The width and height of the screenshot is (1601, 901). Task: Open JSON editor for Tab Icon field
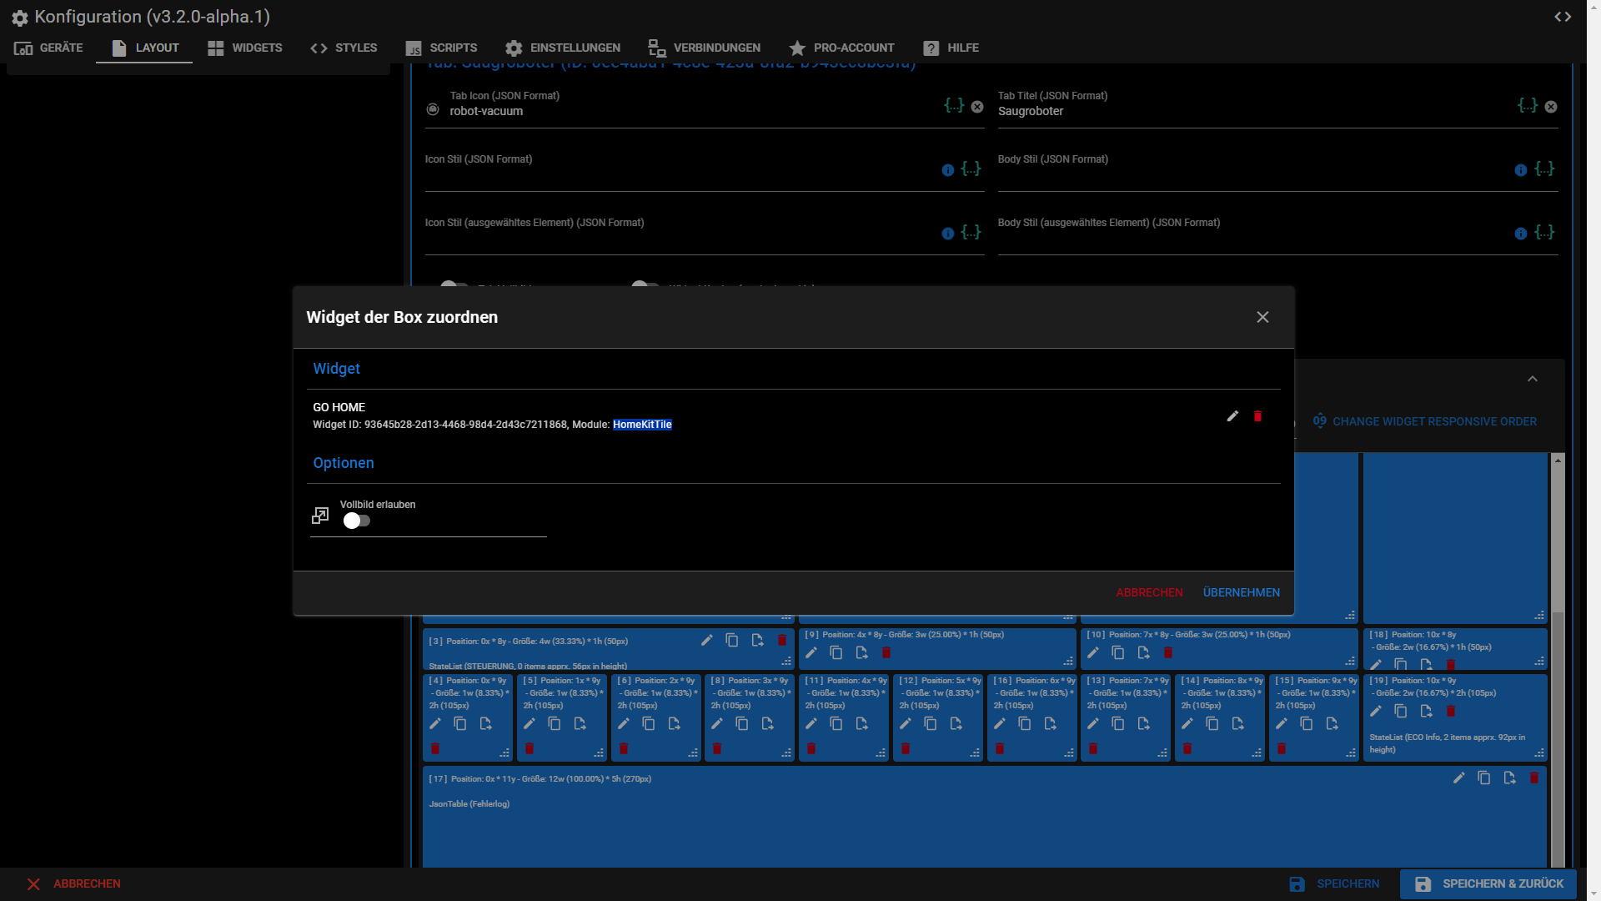954,106
